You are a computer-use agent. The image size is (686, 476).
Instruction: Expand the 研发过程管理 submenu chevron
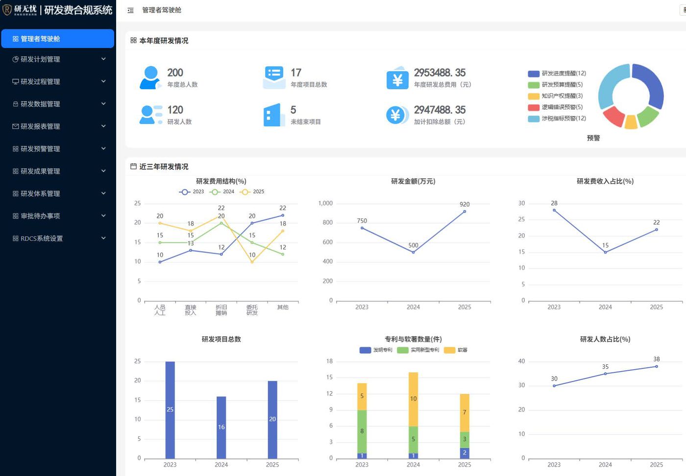[103, 82]
